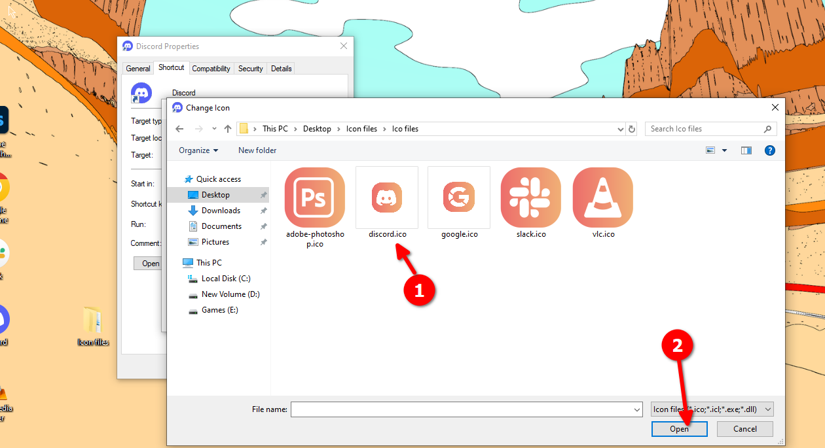Click Desktop in the address path

click(x=317, y=129)
